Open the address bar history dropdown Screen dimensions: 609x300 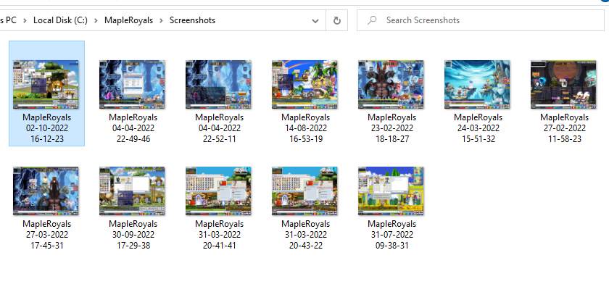(315, 20)
